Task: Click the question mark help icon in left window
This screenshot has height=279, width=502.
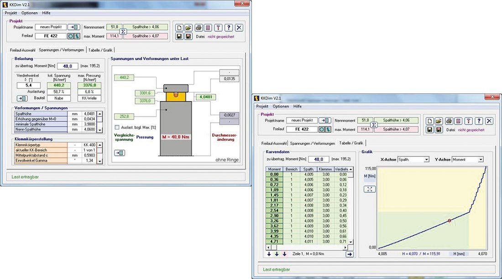Action: [229, 27]
